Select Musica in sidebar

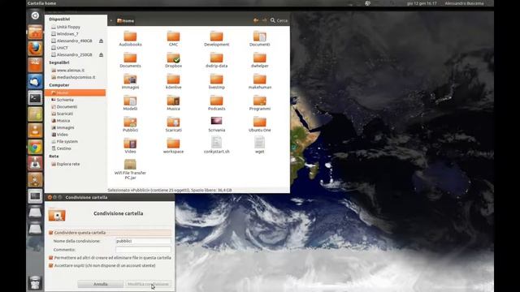(61, 121)
